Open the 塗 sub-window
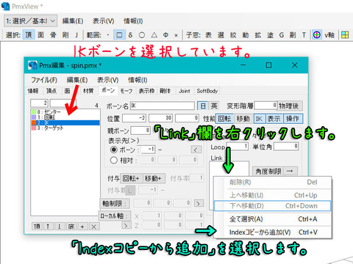Image resolution: width=353 pixels, height=264 pixels. [x=270, y=35]
